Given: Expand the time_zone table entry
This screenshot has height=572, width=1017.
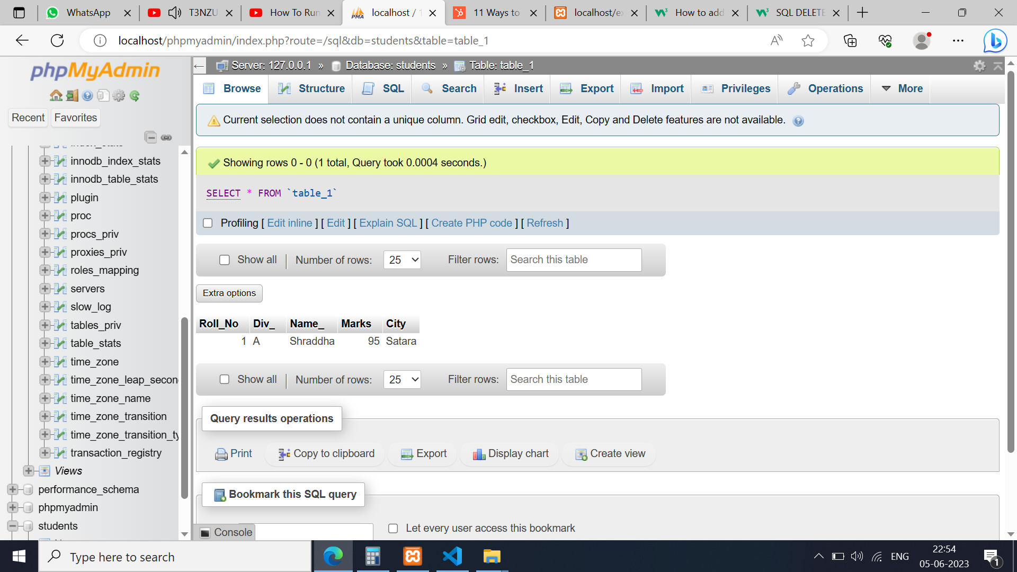Looking at the screenshot, I should point(45,362).
